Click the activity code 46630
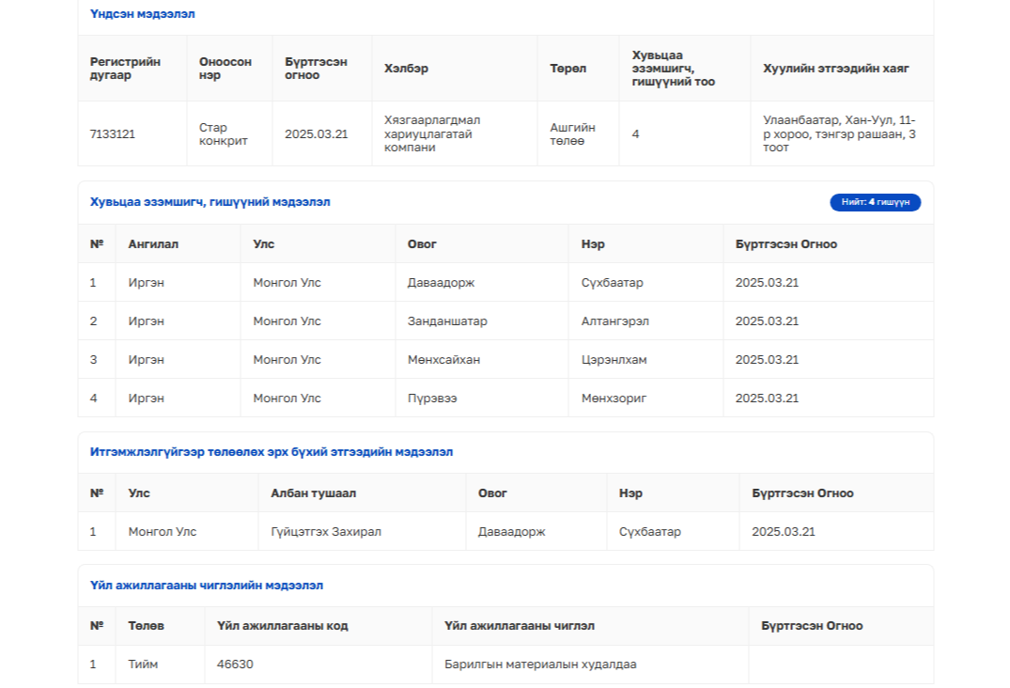This screenshot has width=1010, height=688. point(235,665)
